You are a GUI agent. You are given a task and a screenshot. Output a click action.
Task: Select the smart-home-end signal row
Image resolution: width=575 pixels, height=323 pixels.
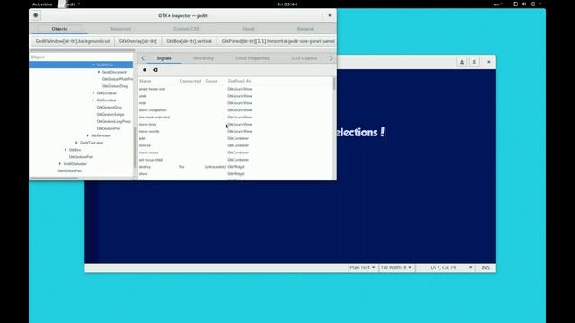click(235, 89)
